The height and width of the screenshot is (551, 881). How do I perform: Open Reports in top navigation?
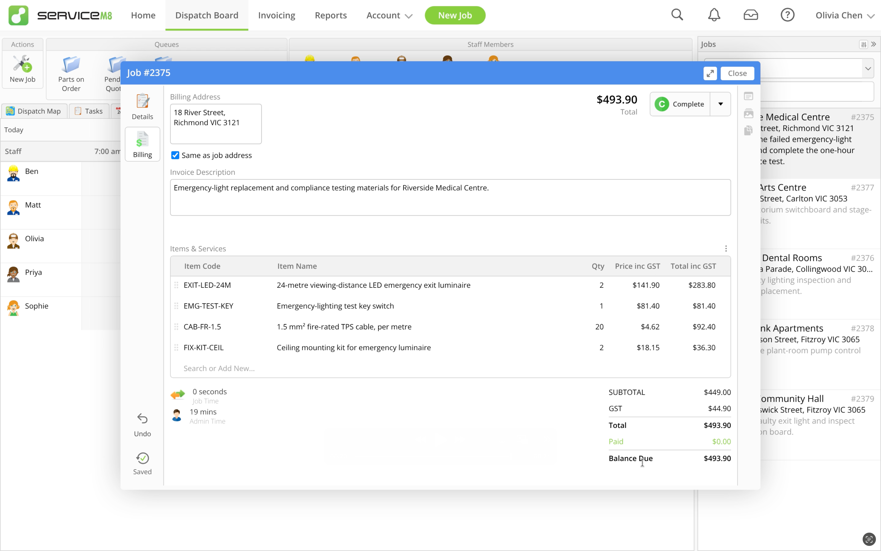coord(331,15)
